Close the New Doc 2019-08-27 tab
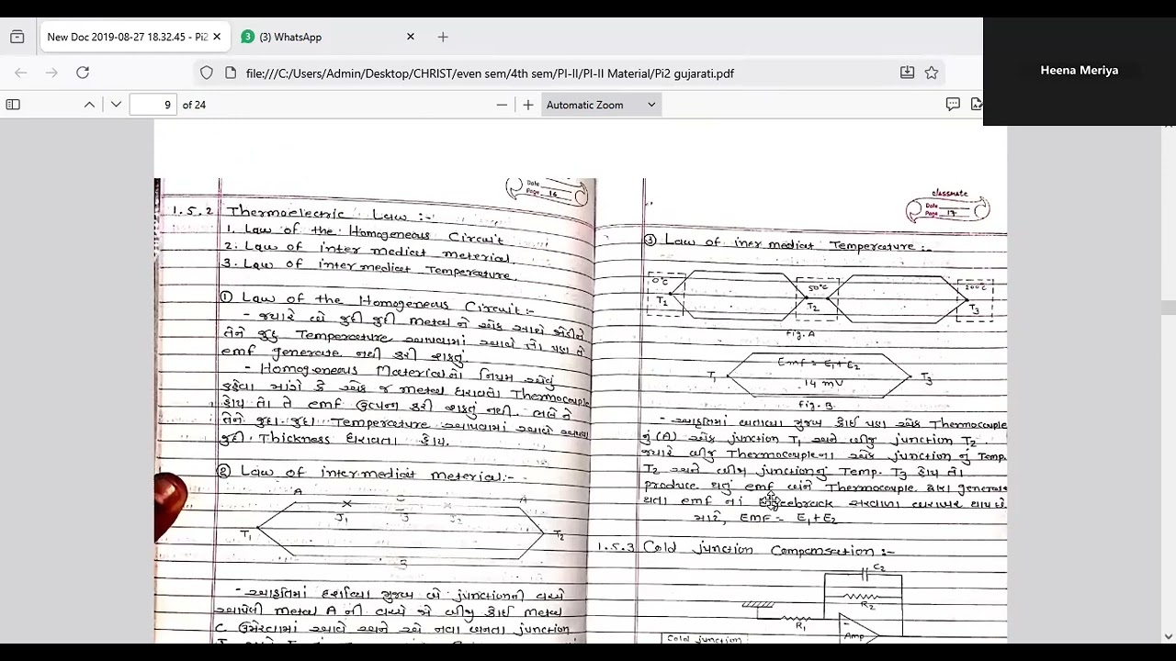Viewport: 1176px width, 661px height. tap(217, 37)
